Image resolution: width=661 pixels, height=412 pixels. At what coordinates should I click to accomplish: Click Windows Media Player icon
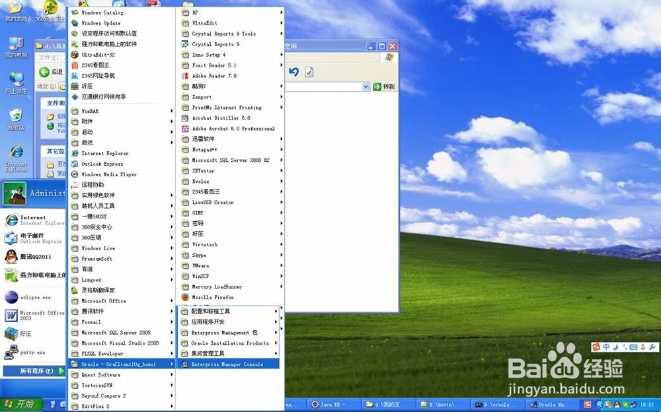click(x=75, y=174)
